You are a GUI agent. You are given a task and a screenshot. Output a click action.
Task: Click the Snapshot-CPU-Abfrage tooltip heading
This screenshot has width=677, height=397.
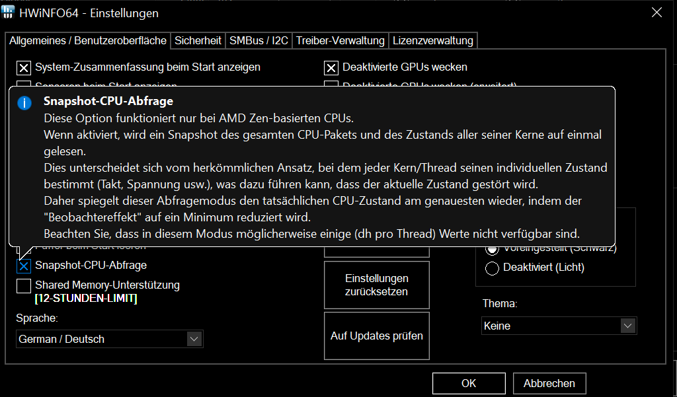pos(108,101)
